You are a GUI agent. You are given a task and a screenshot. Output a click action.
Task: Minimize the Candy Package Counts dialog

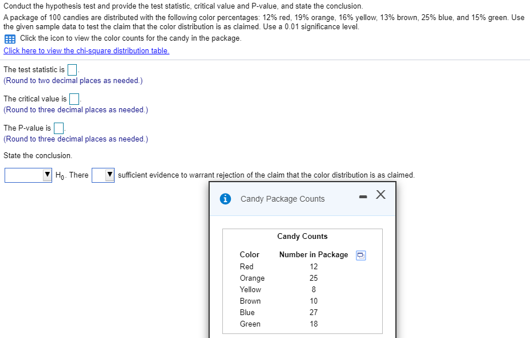point(362,195)
